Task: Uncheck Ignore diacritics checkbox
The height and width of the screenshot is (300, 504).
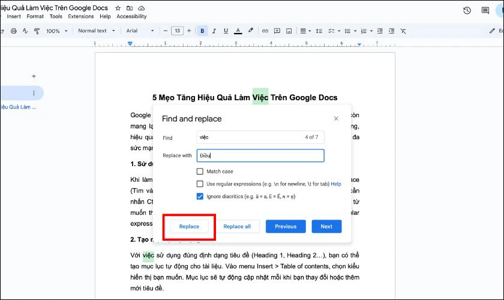Action: (200, 196)
